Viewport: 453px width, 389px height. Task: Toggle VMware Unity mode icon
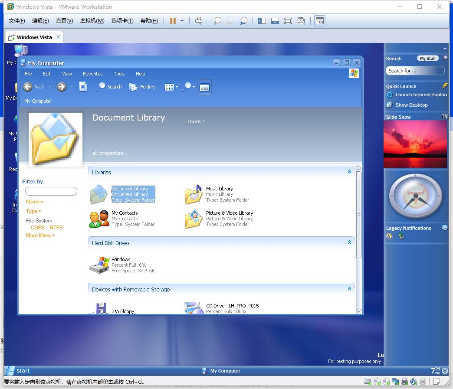click(x=301, y=21)
